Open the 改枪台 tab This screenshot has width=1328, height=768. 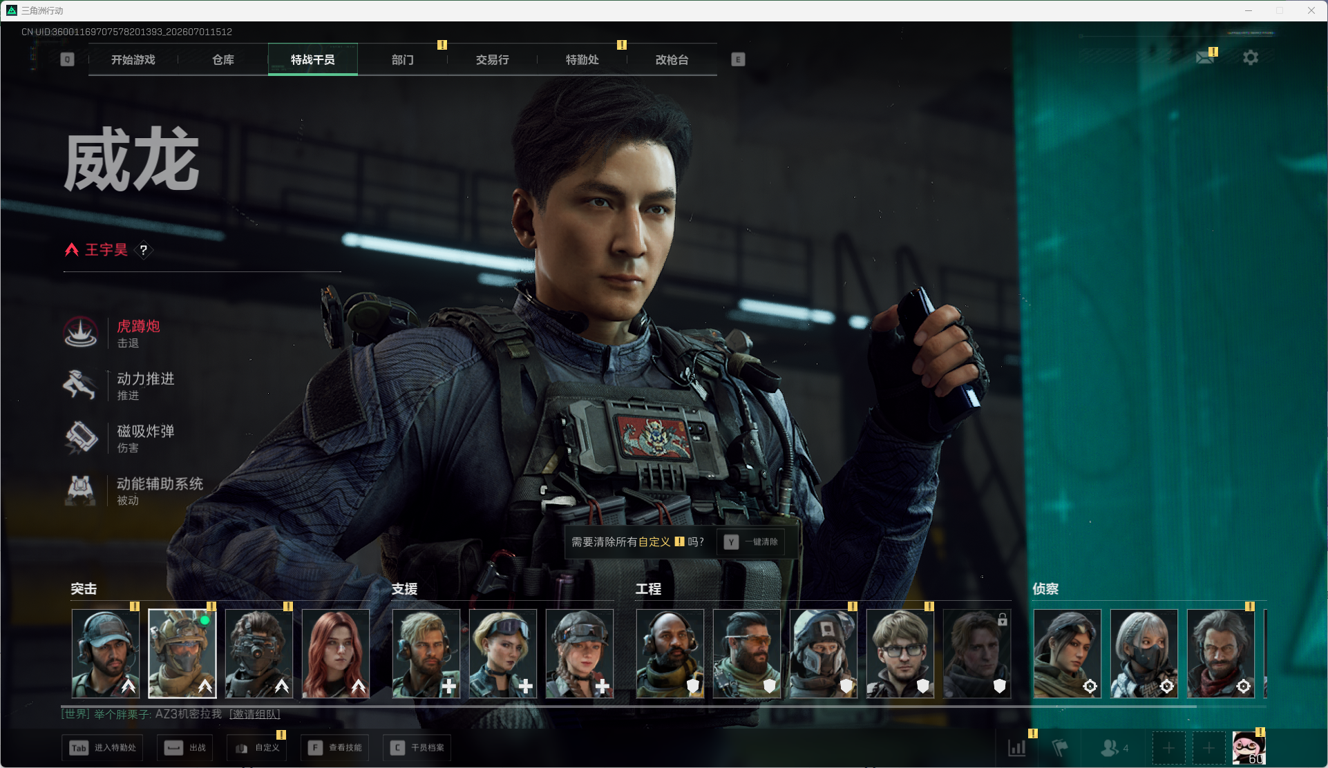coord(672,59)
